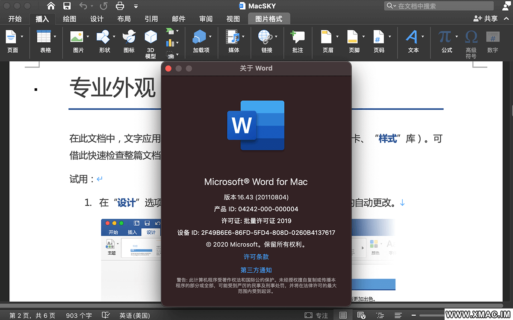Image resolution: width=513 pixels, height=320 pixels.
Task: Expand the 表格 table dropdown arrow
Action: click(x=55, y=37)
